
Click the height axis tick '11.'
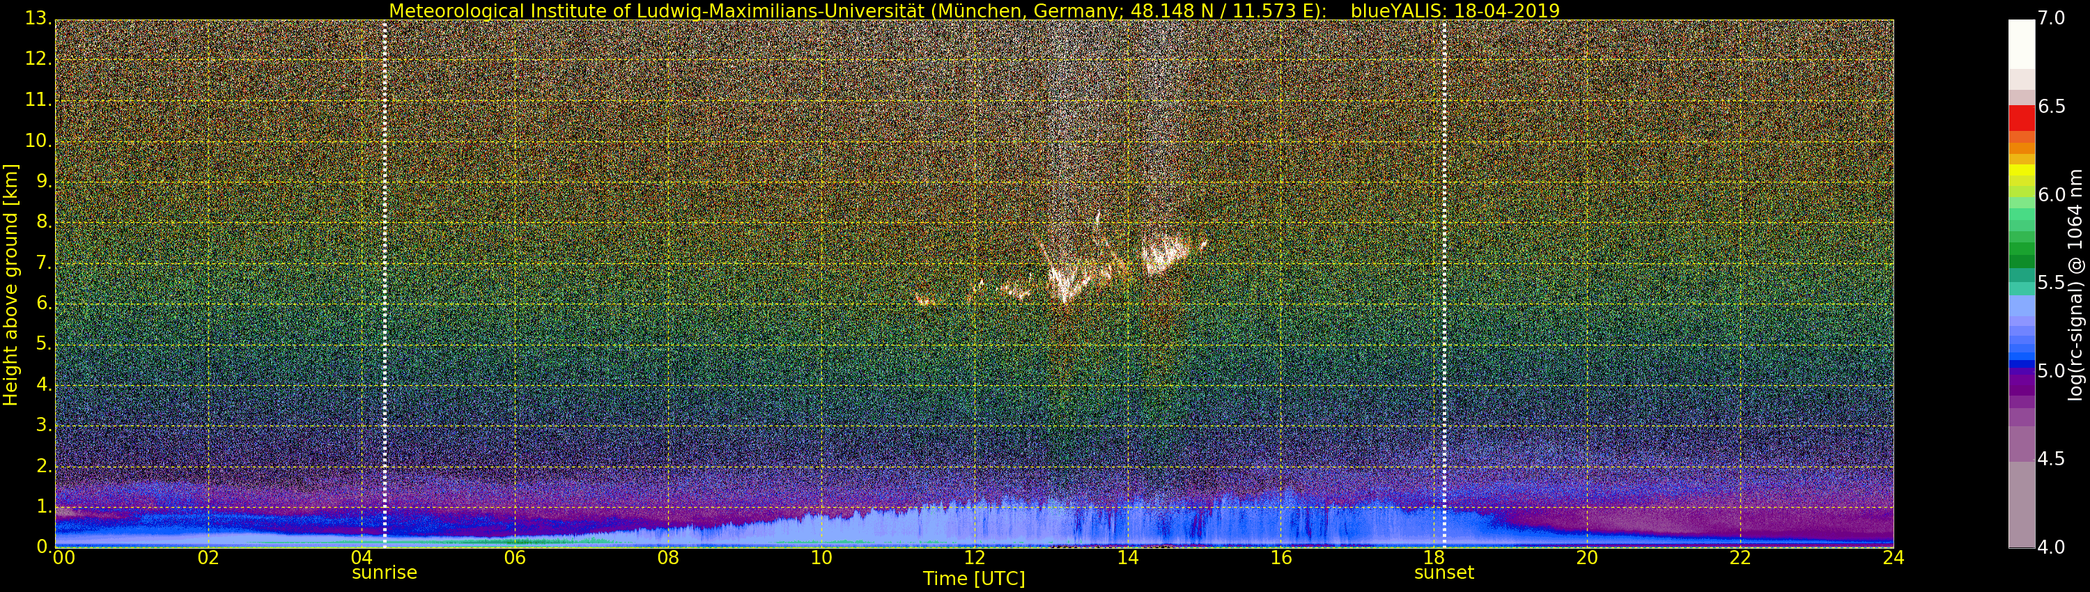pyautogui.click(x=38, y=100)
